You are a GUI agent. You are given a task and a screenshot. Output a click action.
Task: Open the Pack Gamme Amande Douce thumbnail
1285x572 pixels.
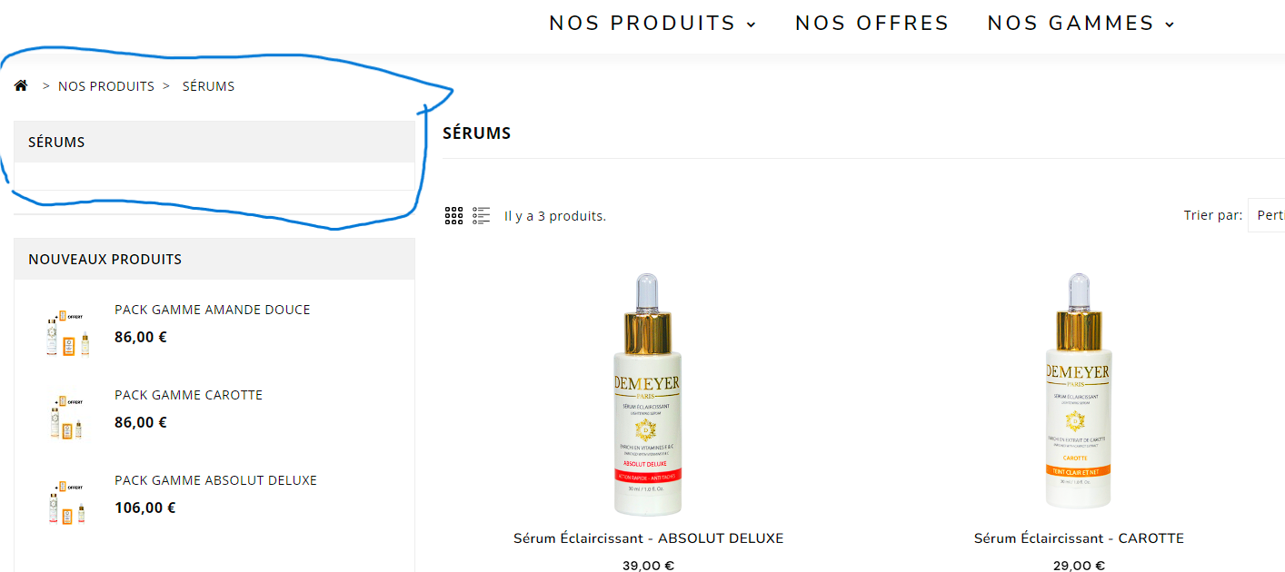pos(67,333)
